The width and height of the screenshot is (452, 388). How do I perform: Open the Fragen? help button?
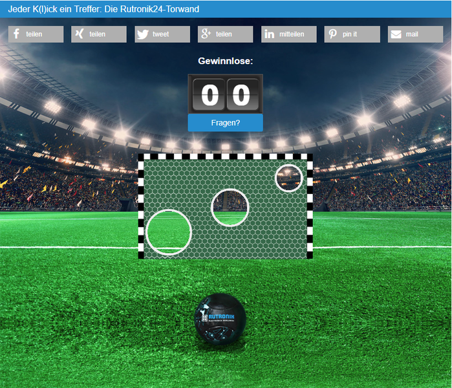click(x=226, y=123)
